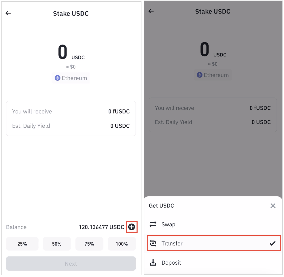Tap the Transfer icon in Get USDC sheet
Viewport: 284px width, 277px height.
(153, 244)
